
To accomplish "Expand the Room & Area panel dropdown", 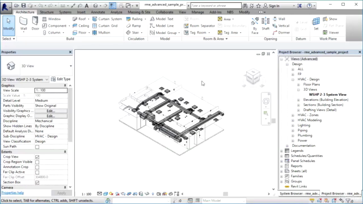I will click(216, 39).
